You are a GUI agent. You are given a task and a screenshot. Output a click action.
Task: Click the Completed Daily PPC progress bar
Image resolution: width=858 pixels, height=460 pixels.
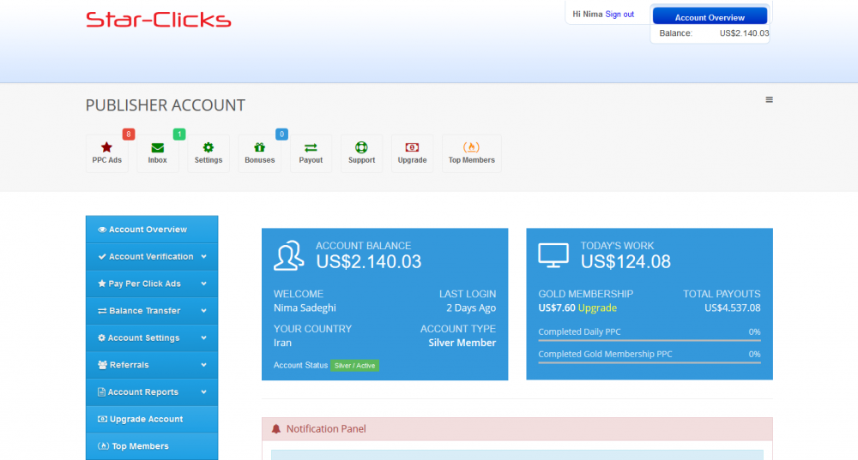coord(650,340)
